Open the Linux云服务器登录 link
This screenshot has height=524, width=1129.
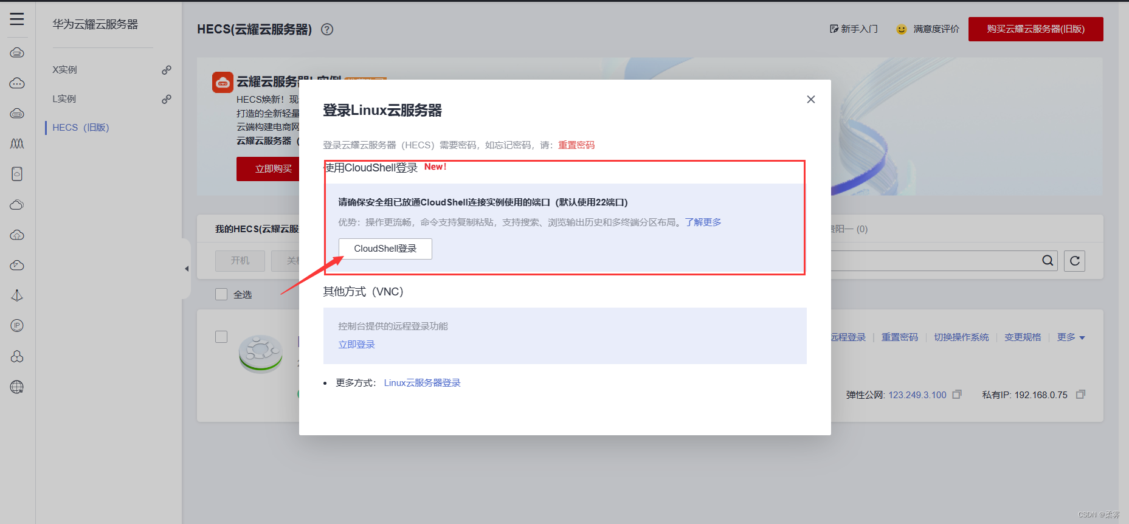coord(423,383)
